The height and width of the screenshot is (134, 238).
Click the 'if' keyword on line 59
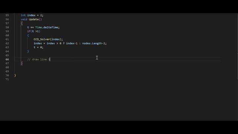29,31
